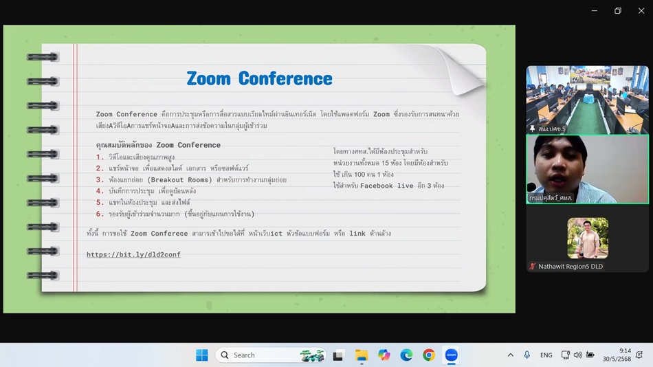Click Nathawit Region5 DLD profile picture
Image resolution: width=653 pixels, height=367 pixels.
click(x=588, y=238)
